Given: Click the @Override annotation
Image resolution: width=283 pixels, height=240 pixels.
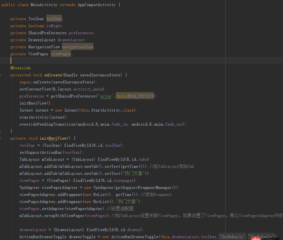Looking at the screenshot, I should coord(21,68).
